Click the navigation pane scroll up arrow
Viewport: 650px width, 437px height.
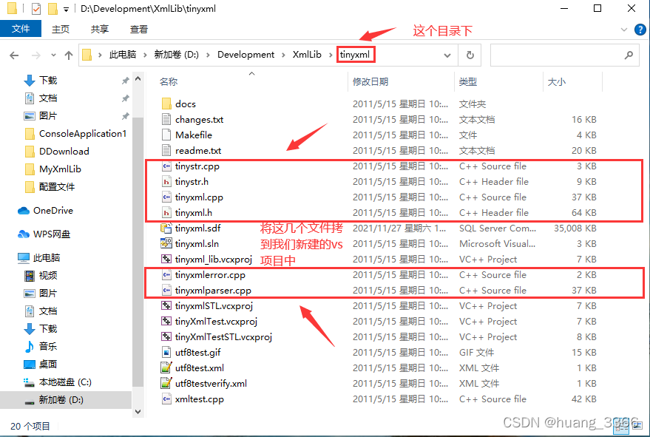tap(138, 79)
